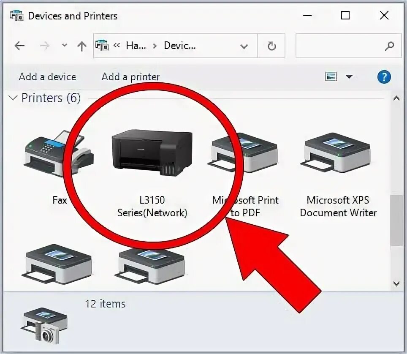Click Add a printer
The width and height of the screenshot is (407, 354).
click(130, 77)
